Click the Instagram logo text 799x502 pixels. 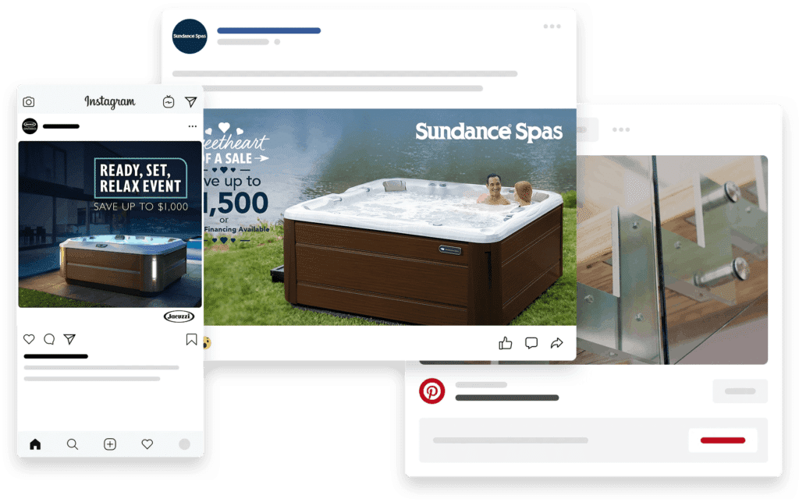pos(109,102)
